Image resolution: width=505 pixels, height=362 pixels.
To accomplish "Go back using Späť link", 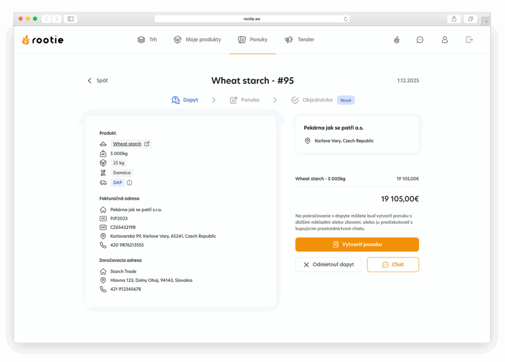I will coord(98,80).
